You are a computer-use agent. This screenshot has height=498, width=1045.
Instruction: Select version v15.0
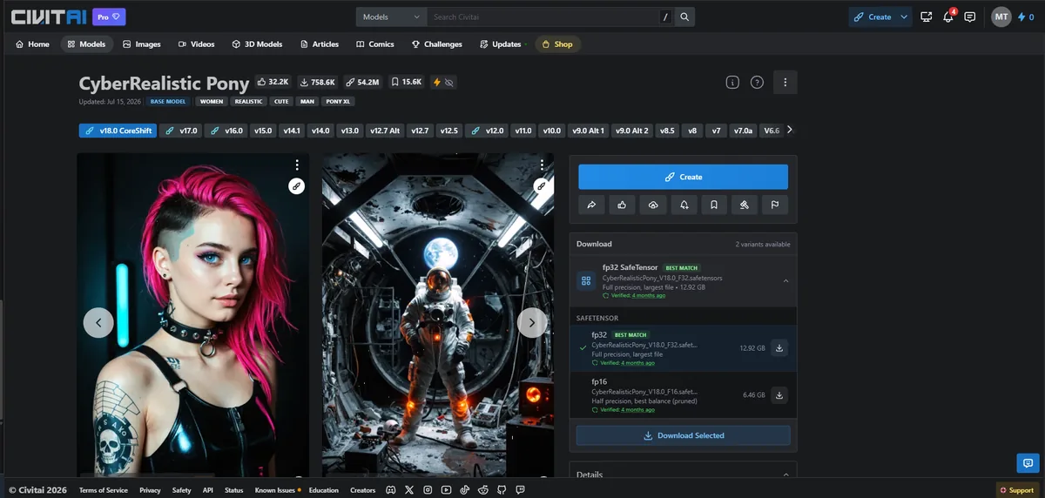click(263, 131)
